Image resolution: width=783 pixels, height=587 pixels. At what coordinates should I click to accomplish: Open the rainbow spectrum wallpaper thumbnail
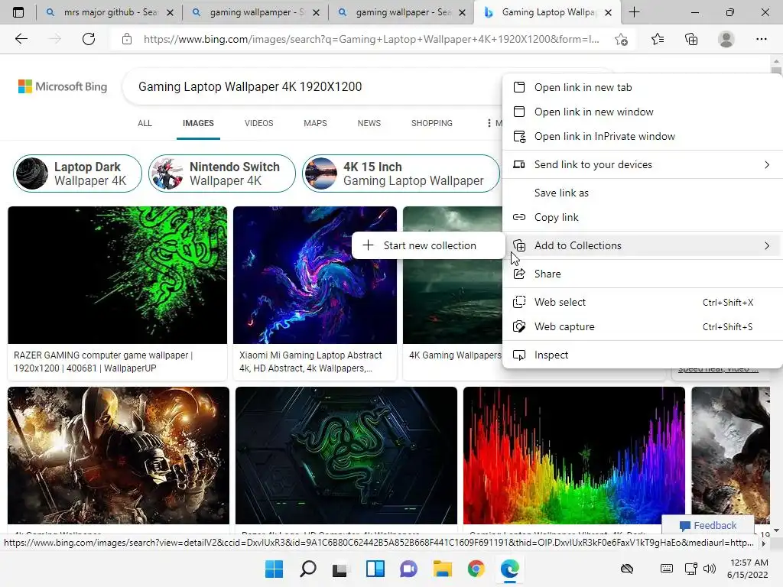(x=574, y=456)
